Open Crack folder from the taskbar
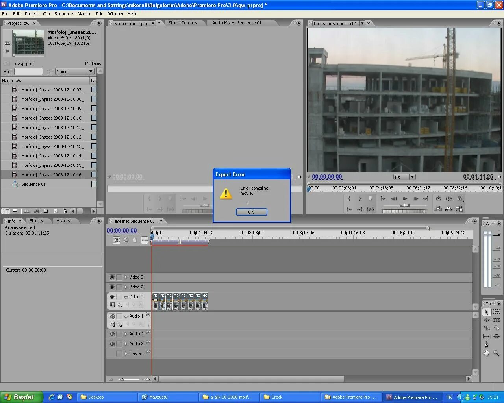Image resolution: width=504 pixels, height=403 pixels. point(290,397)
